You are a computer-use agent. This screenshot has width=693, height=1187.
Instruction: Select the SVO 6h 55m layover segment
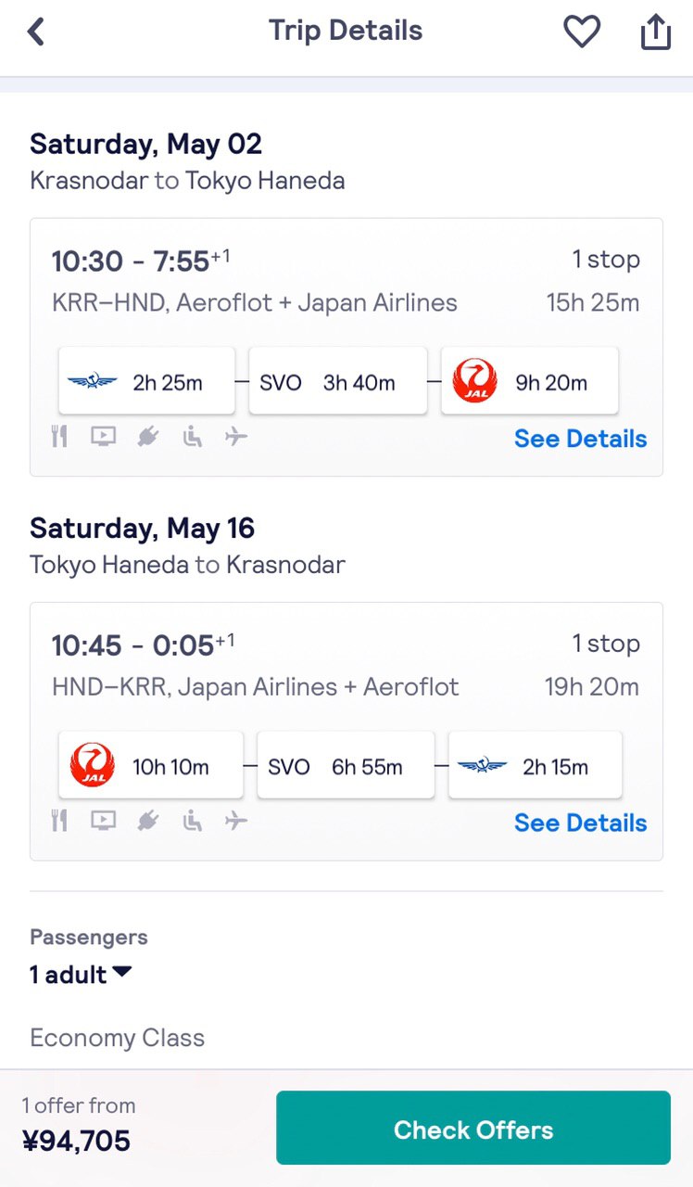pos(346,766)
